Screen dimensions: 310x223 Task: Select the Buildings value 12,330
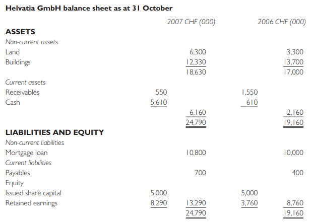tap(196, 62)
